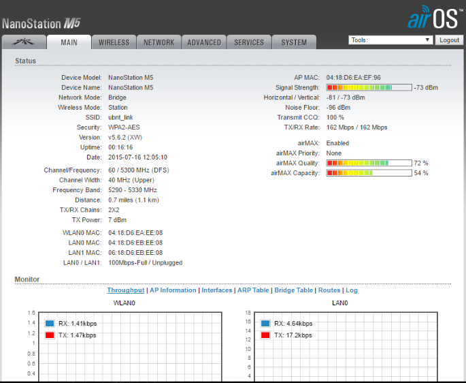Click the Logout button
Screen dimensions: 466x383
tap(449, 40)
